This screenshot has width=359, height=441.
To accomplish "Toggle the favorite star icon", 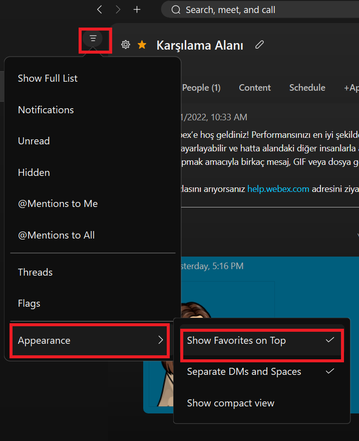I will pyautogui.click(x=142, y=45).
